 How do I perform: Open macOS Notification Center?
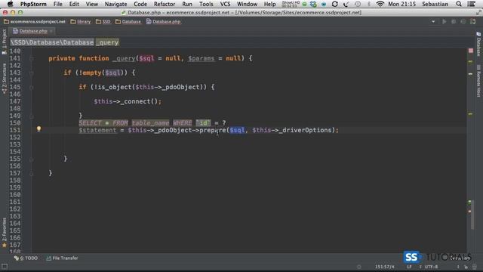pyautogui.click(x=471, y=4)
